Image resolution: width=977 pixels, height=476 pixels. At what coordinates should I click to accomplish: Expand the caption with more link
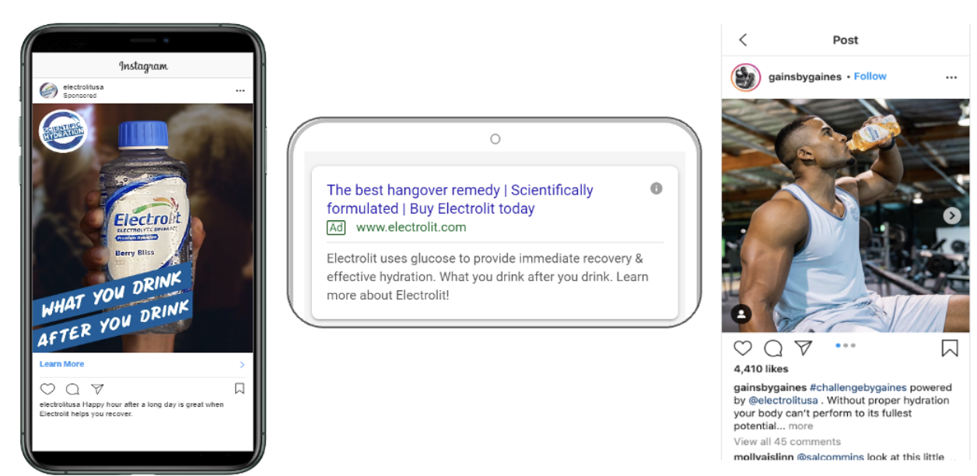pyautogui.click(x=800, y=426)
